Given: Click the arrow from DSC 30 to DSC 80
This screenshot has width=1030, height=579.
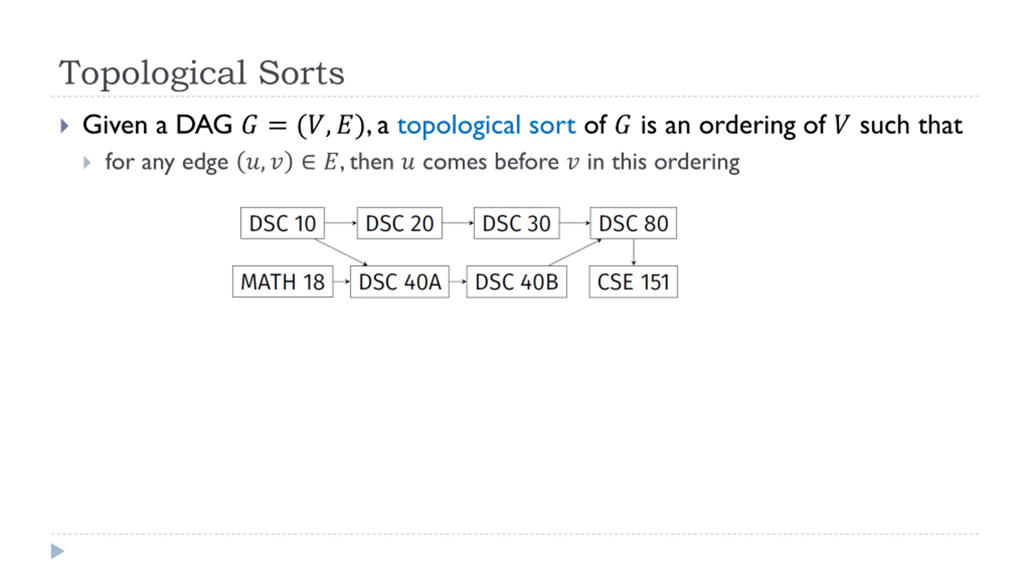Looking at the screenshot, I should [575, 223].
